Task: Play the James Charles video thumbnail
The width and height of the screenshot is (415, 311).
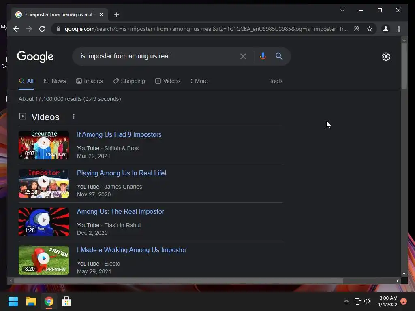Action: pyautogui.click(x=44, y=183)
